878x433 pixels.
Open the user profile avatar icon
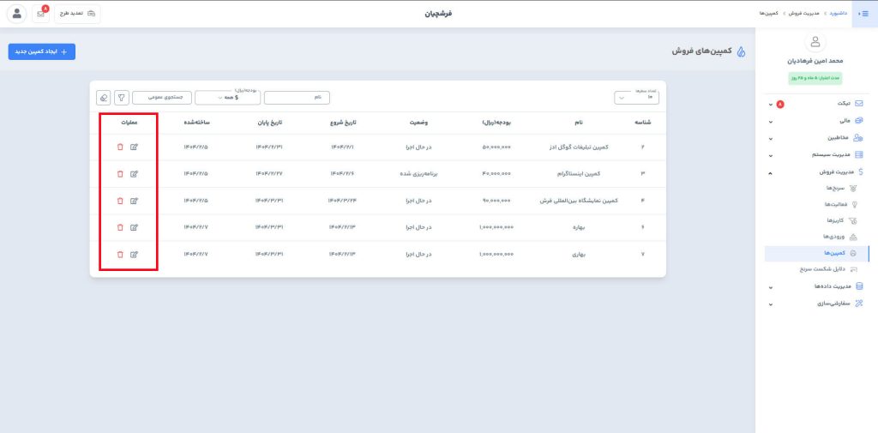click(17, 14)
